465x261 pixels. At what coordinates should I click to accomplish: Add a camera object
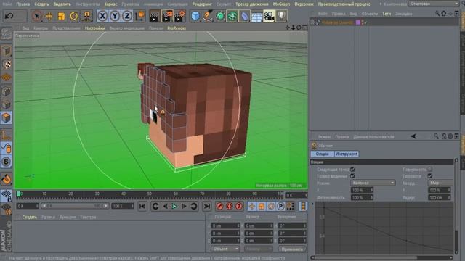270,16
